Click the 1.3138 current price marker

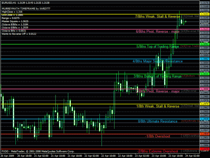coord(205,22)
